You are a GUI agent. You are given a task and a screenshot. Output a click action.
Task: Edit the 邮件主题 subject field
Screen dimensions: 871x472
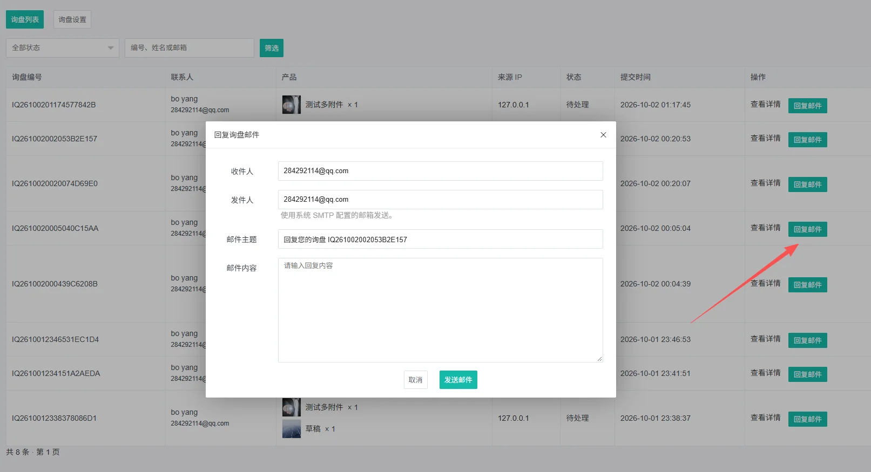[441, 239]
